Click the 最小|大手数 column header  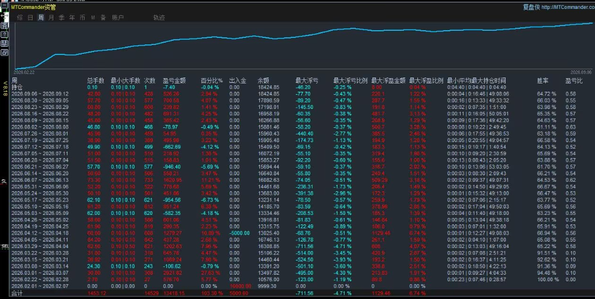click(126, 81)
